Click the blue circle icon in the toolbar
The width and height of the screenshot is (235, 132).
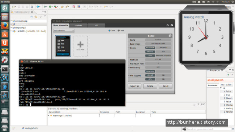(38, 7)
